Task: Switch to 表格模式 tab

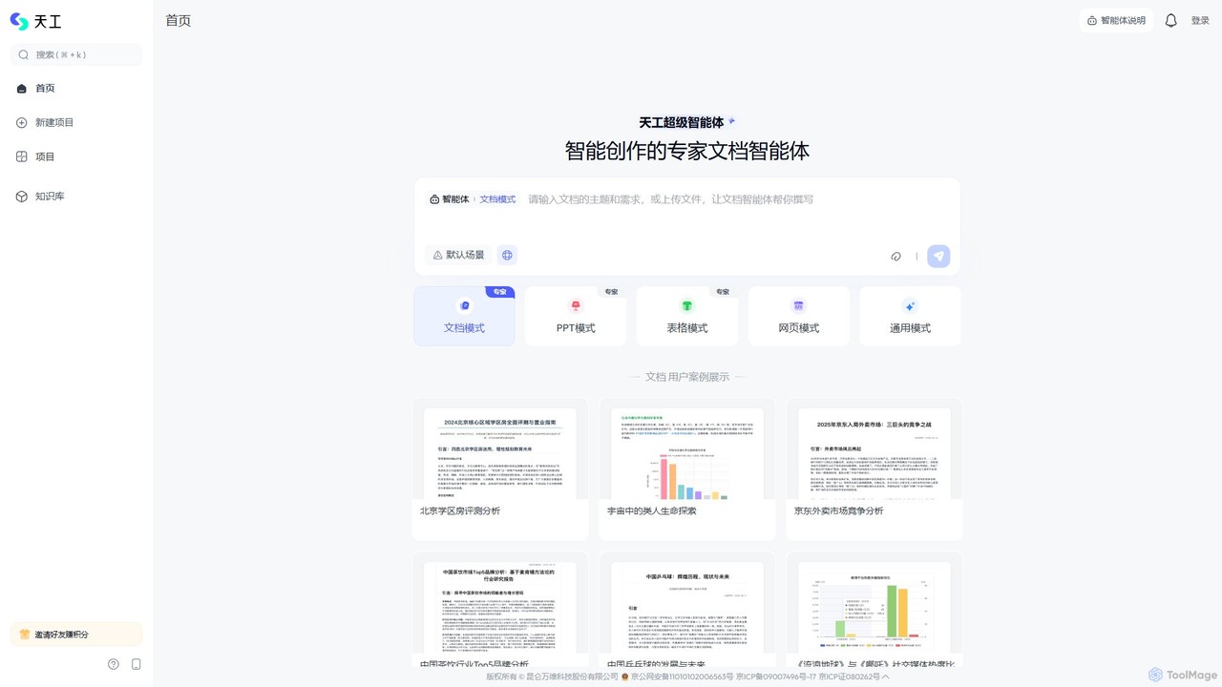Action: click(687, 316)
